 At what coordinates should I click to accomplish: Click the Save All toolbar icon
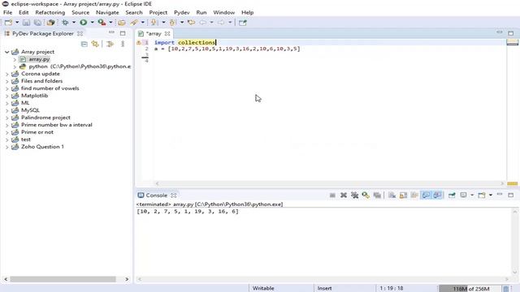[38, 23]
